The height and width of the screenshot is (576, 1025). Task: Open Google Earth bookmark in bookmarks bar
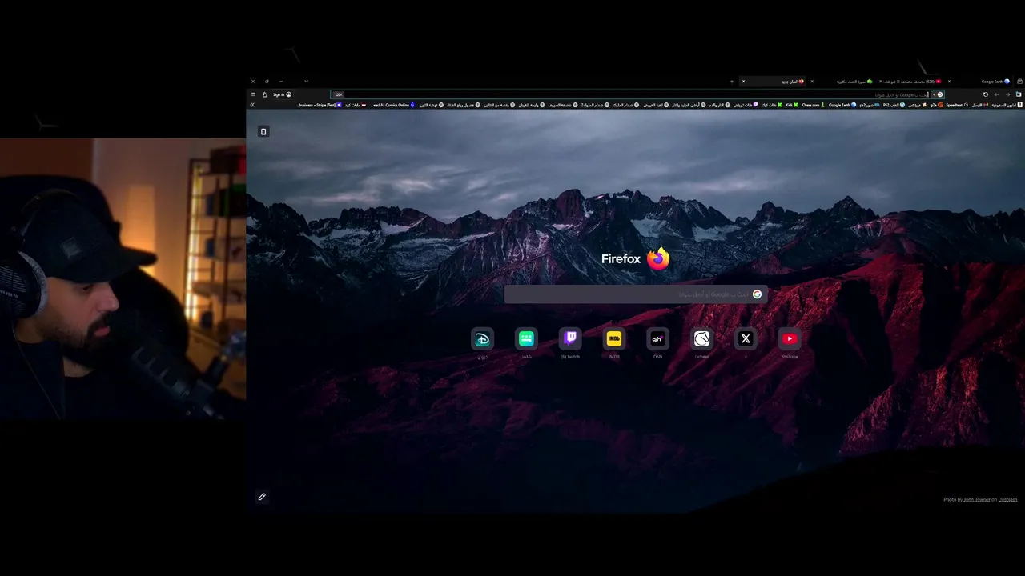click(842, 105)
